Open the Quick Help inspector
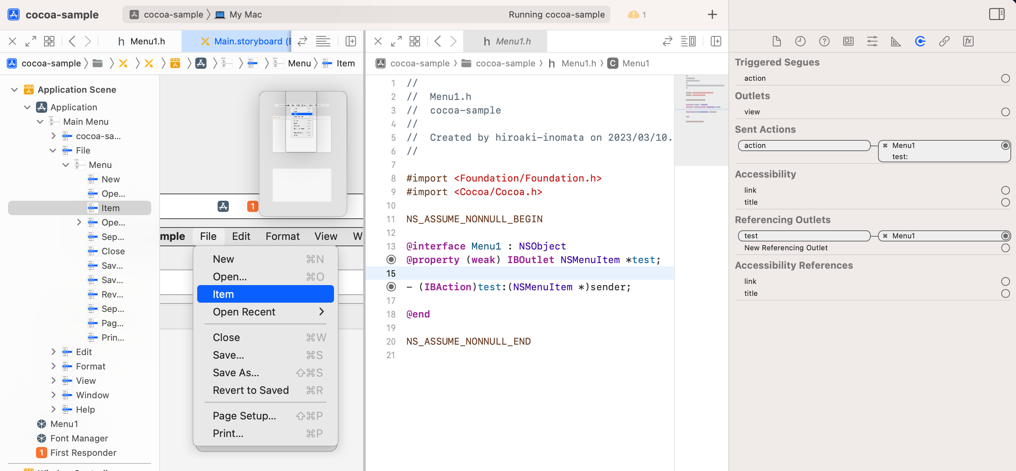The width and height of the screenshot is (1016, 471). pyautogui.click(x=824, y=41)
